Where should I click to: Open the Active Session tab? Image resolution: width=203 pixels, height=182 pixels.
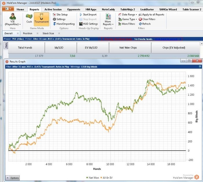[x=53, y=10]
